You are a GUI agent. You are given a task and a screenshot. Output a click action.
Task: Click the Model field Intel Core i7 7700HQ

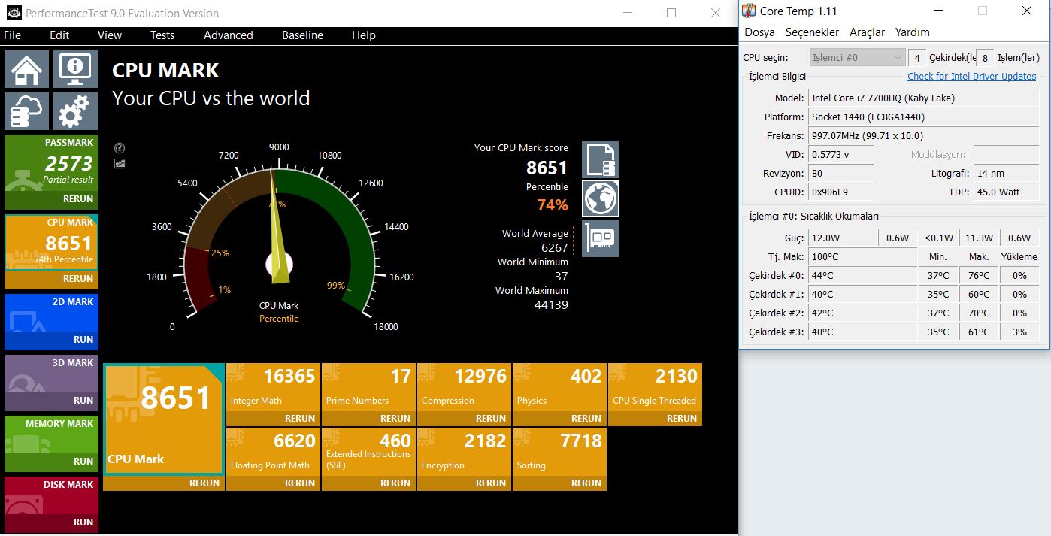coord(924,98)
